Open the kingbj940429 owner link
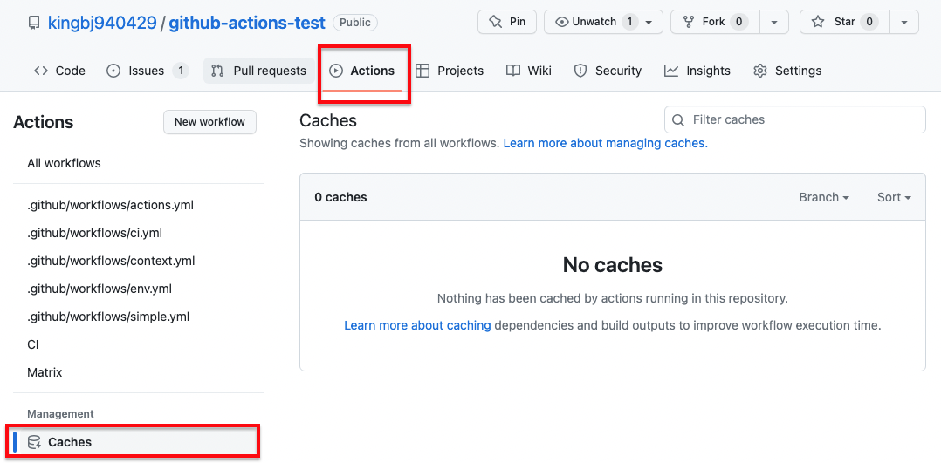This screenshot has width=941, height=463. (102, 23)
